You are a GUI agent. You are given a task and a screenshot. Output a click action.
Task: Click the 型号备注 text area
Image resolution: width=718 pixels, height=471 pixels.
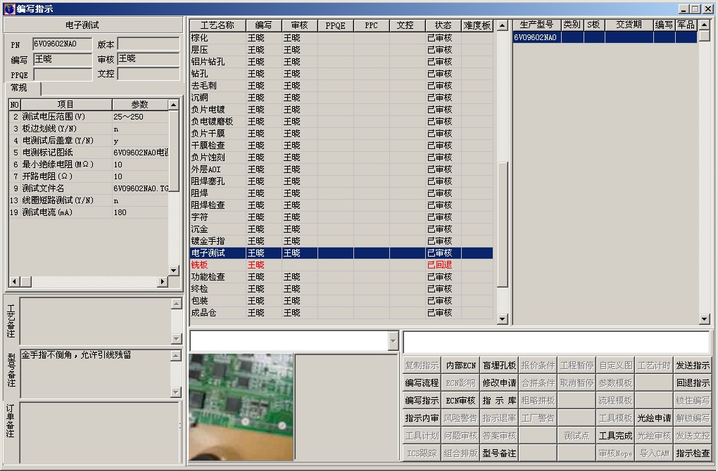coord(96,373)
